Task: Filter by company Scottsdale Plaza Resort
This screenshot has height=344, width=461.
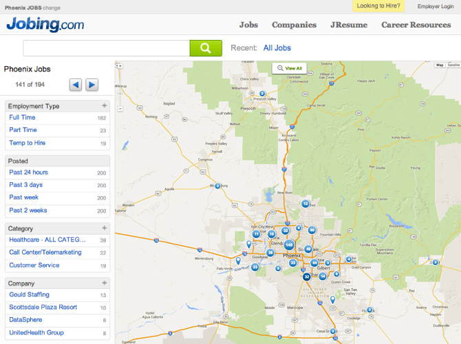Action: (x=43, y=308)
